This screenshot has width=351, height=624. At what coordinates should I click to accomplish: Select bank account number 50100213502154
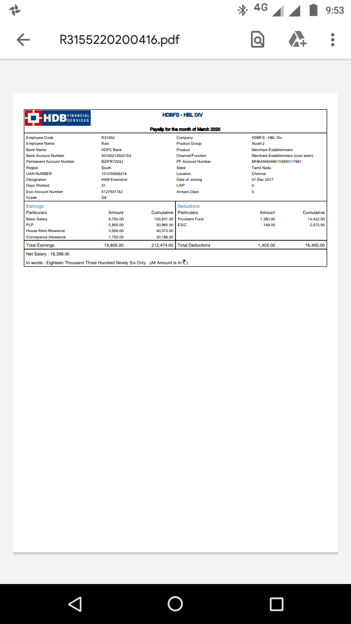[x=116, y=156]
